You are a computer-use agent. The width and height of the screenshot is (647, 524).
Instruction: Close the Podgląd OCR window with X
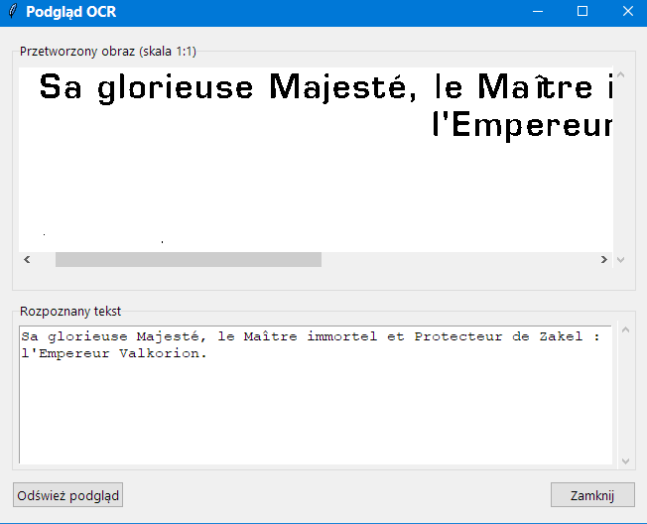point(627,12)
